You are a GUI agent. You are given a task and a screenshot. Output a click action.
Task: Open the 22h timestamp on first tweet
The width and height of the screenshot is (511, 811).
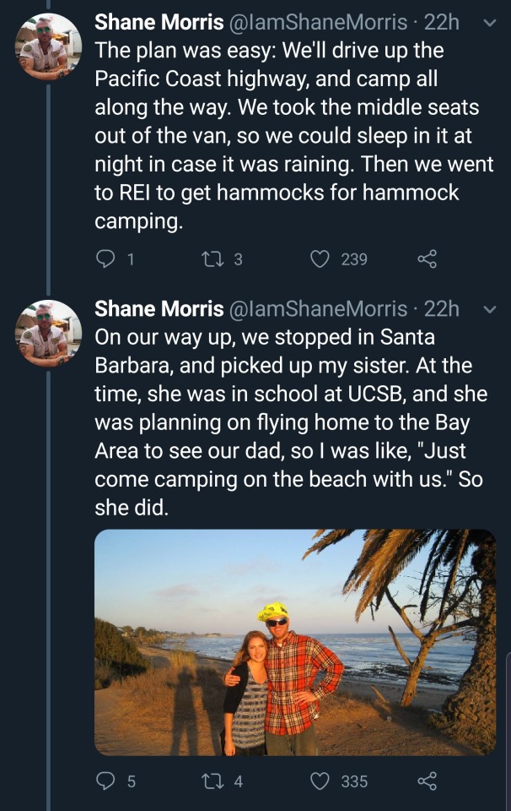442,23
